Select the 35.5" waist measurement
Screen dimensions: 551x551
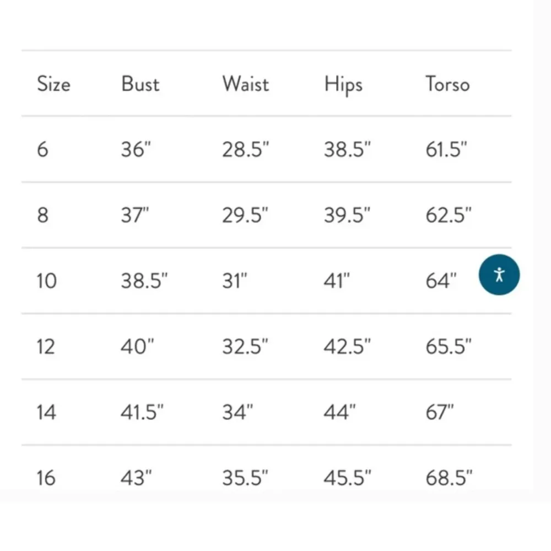click(245, 478)
